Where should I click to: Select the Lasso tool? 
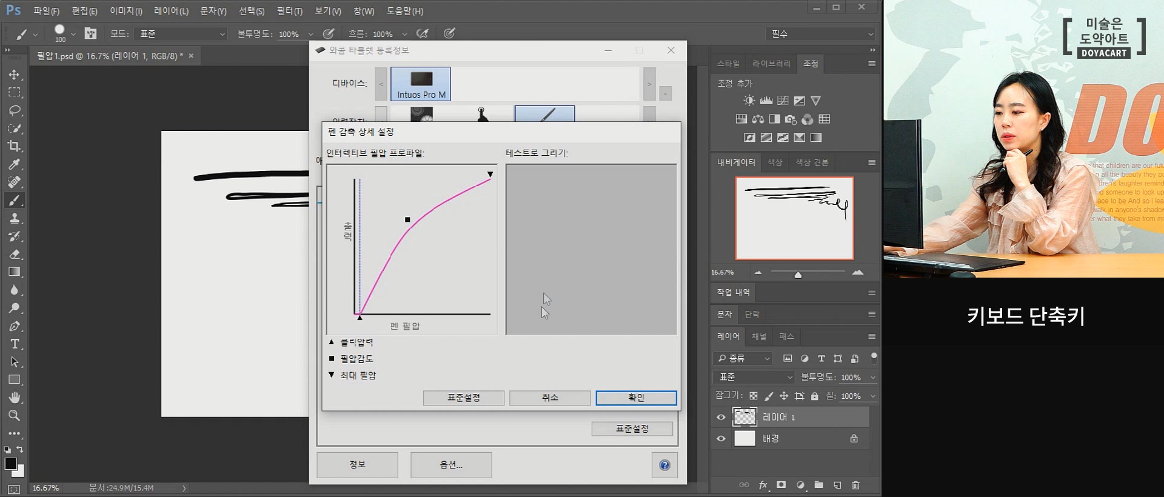(x=14, y=110)
